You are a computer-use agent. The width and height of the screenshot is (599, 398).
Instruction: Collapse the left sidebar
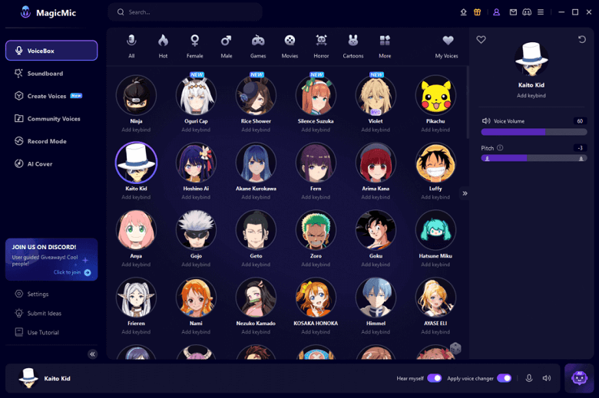pos(92,354)
